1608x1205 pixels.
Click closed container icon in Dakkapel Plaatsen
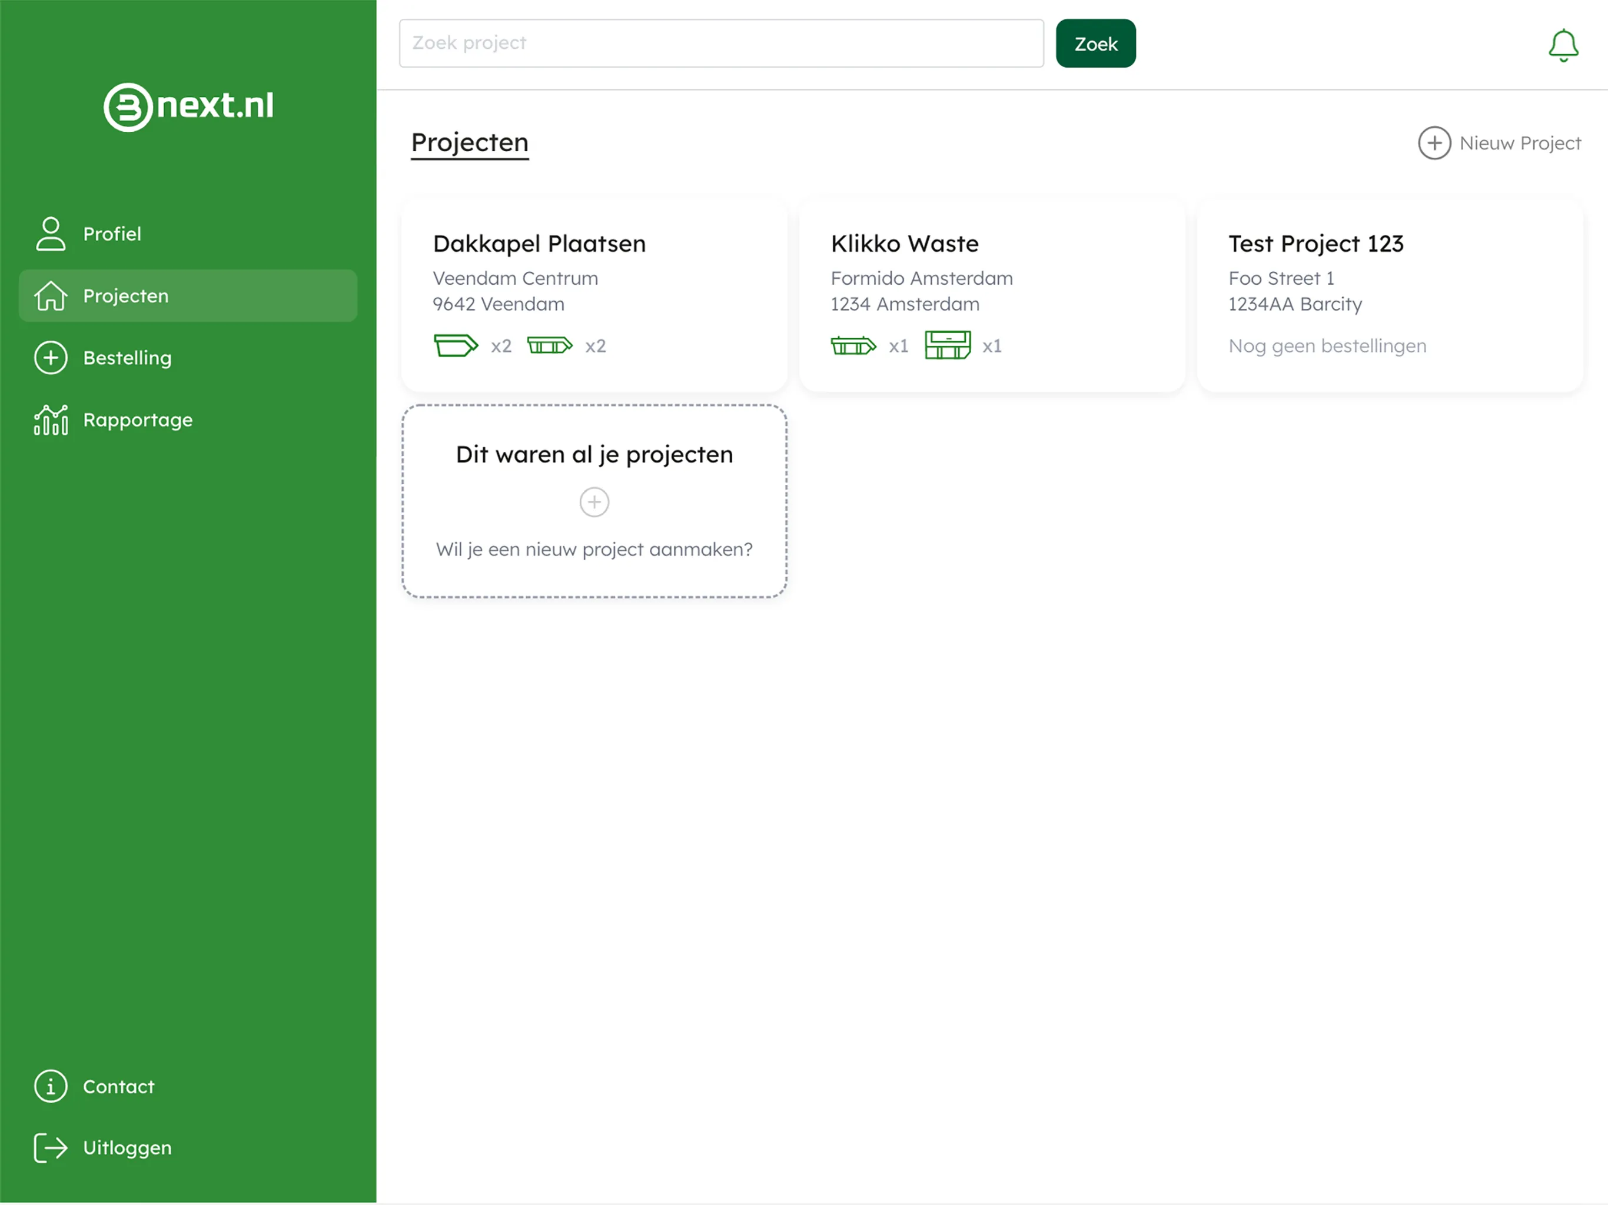pyautogui.click(x=550, y=346)
